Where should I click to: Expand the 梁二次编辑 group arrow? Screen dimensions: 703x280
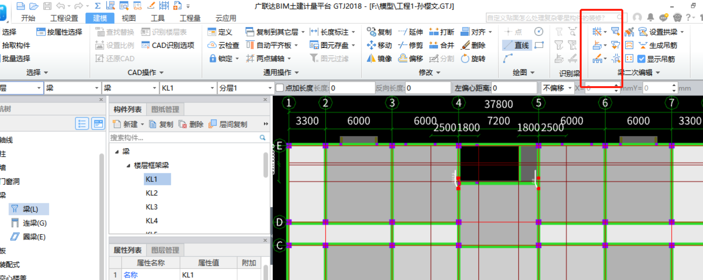click(x=658, y=73)
